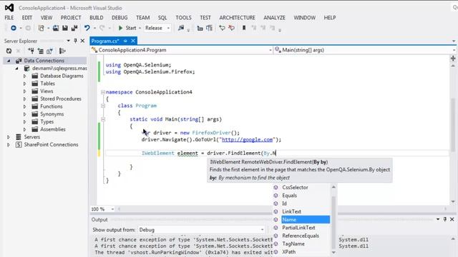Click the Open File toolbar icon
This screenshot has width=458, height=257.
click(x=56, y=28)
